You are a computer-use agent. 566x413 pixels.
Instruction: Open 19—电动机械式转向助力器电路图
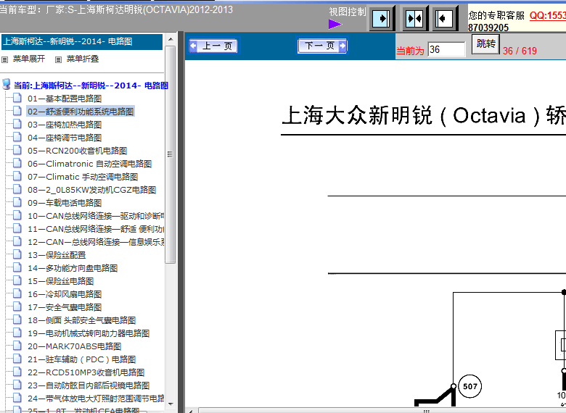click(89, 333)
